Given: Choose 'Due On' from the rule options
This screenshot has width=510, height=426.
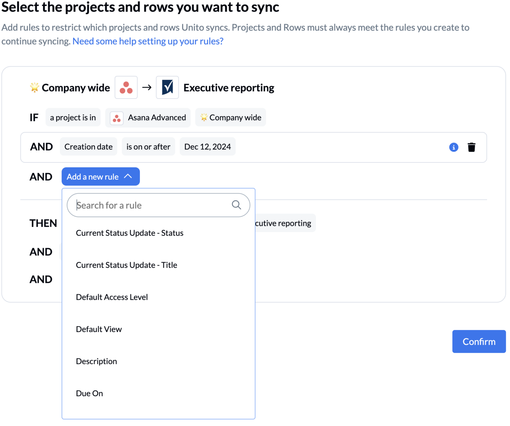Looking at the screenshot, I should click(x=89, y=393).
